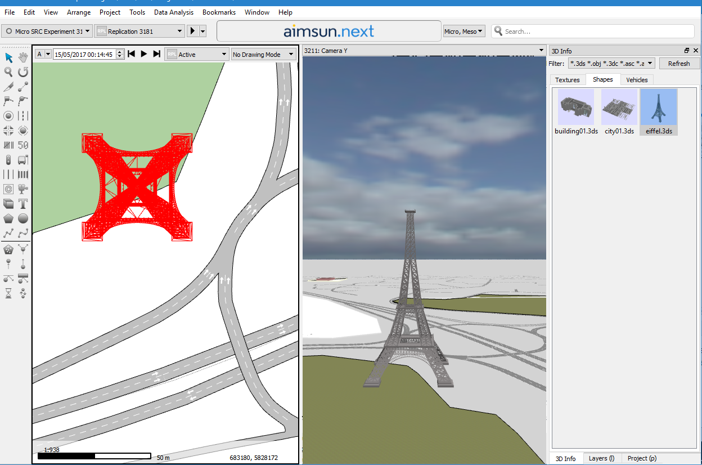Select the arrow selection tool
This screenshot has height=465, width=702.
coord(8,57)
